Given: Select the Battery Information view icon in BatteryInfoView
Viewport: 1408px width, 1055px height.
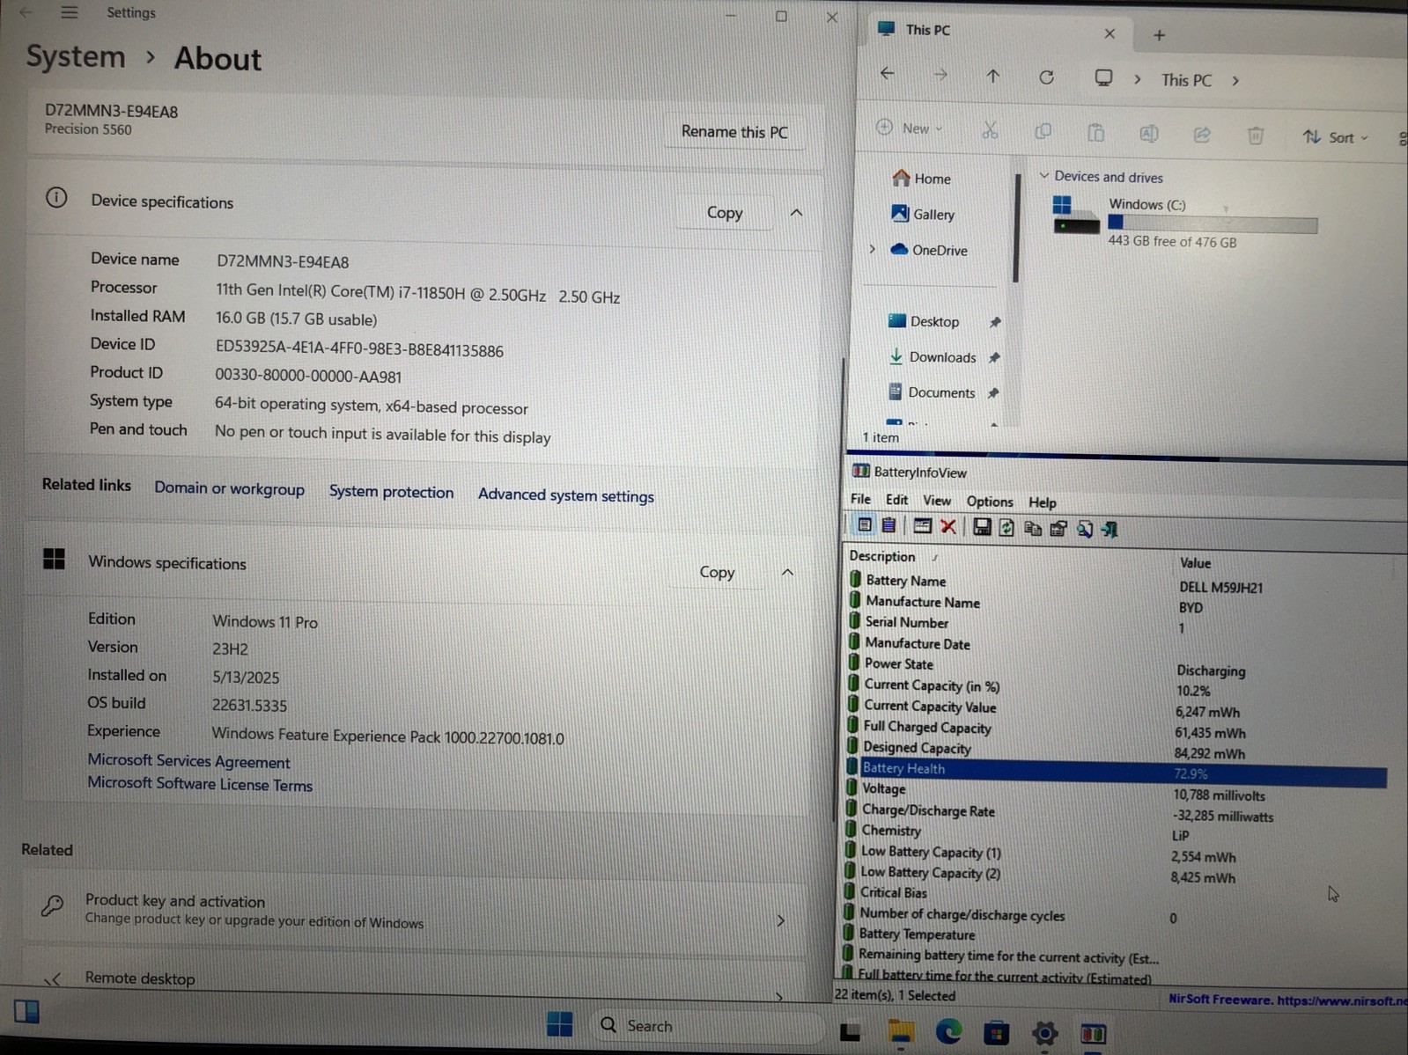Looking at the screenshot, I should [x=865, y=525].
